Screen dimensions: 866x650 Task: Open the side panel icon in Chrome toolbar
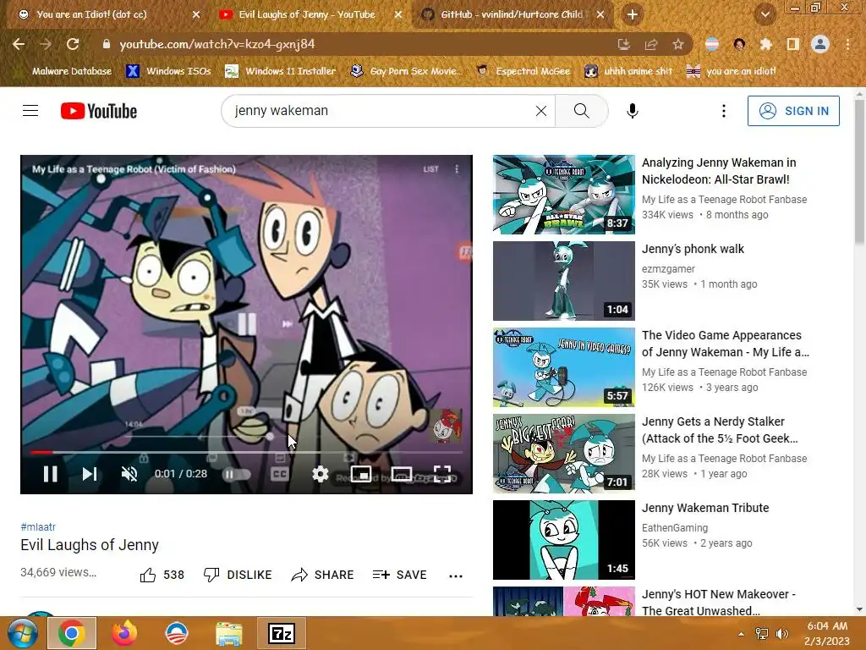coord(793,44)
